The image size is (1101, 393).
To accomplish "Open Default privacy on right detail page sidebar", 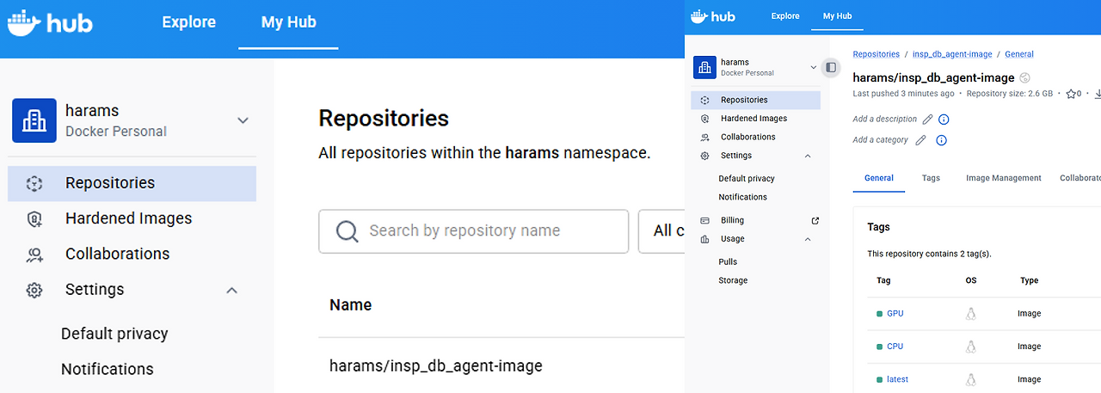I will pyautogui.click(x=747, y=179).
